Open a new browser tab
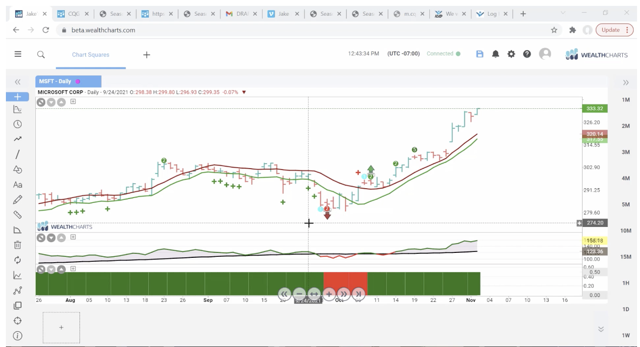This screenshot has height=347, width=640. (523, 14)
